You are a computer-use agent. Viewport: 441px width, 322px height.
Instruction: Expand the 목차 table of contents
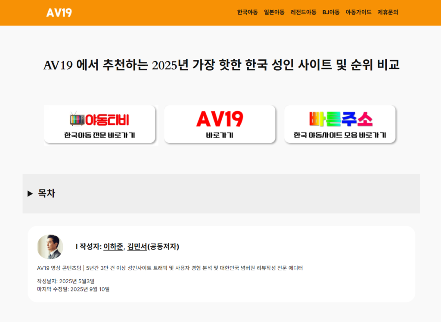coord(47,193)
